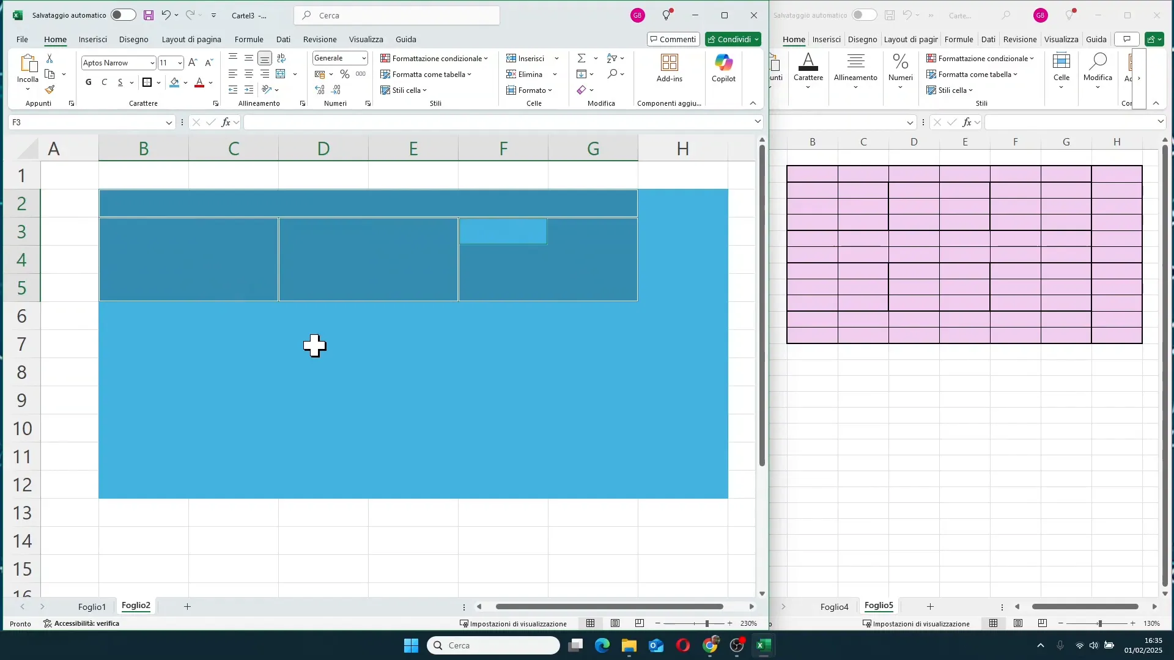Open the Formule tab in left window
The width and height of the screenshot is (1174, 660).
[249, 40]
